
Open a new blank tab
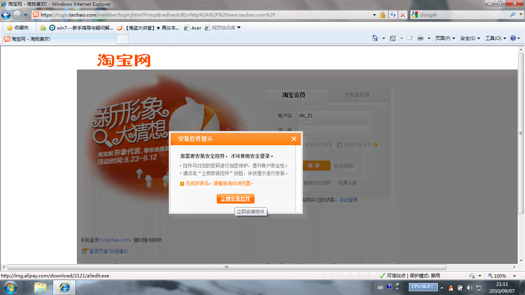pos(123,39)
